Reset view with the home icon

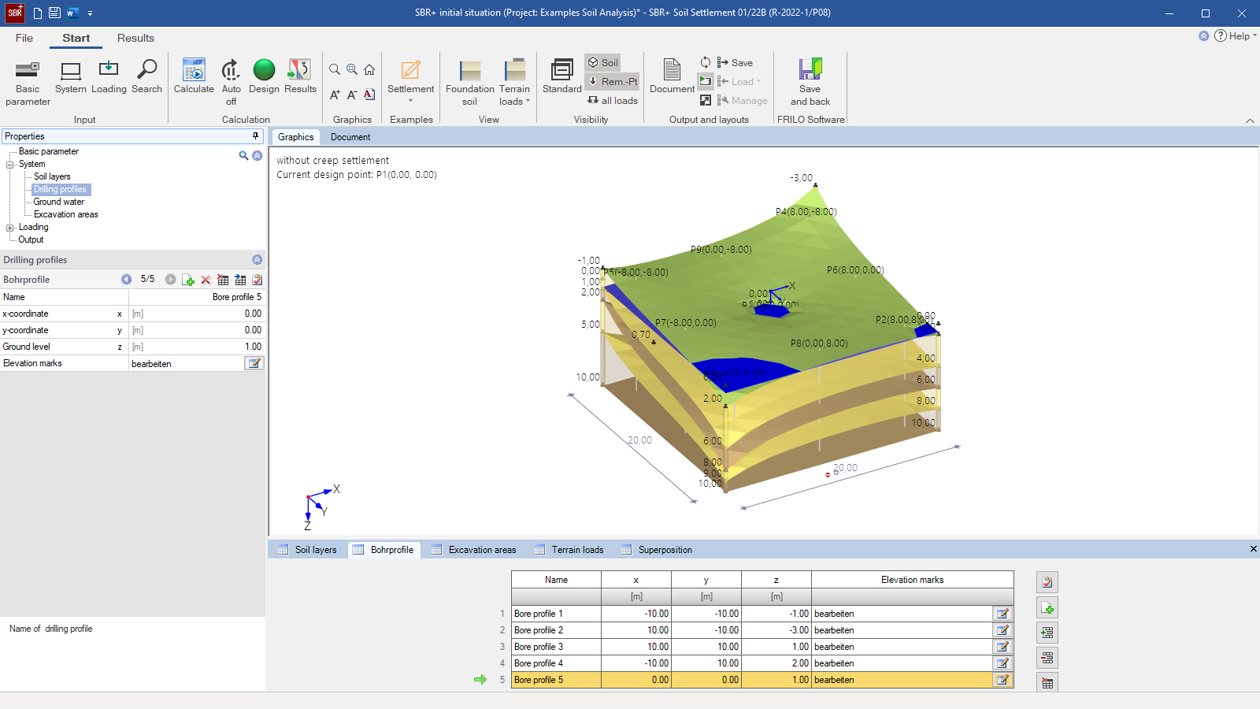coord(369,69)
